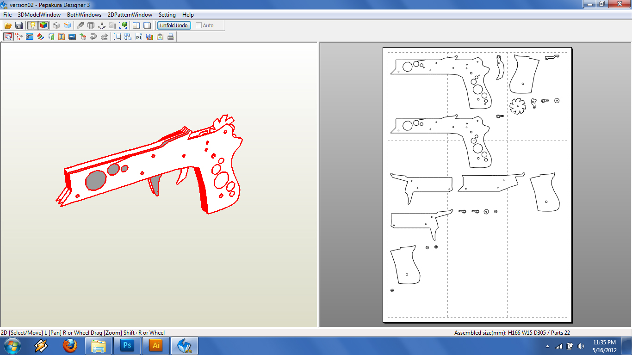Click the Pepakura Designer taskbar button
This screenshot has height=355, width=632.
(185, 346)
